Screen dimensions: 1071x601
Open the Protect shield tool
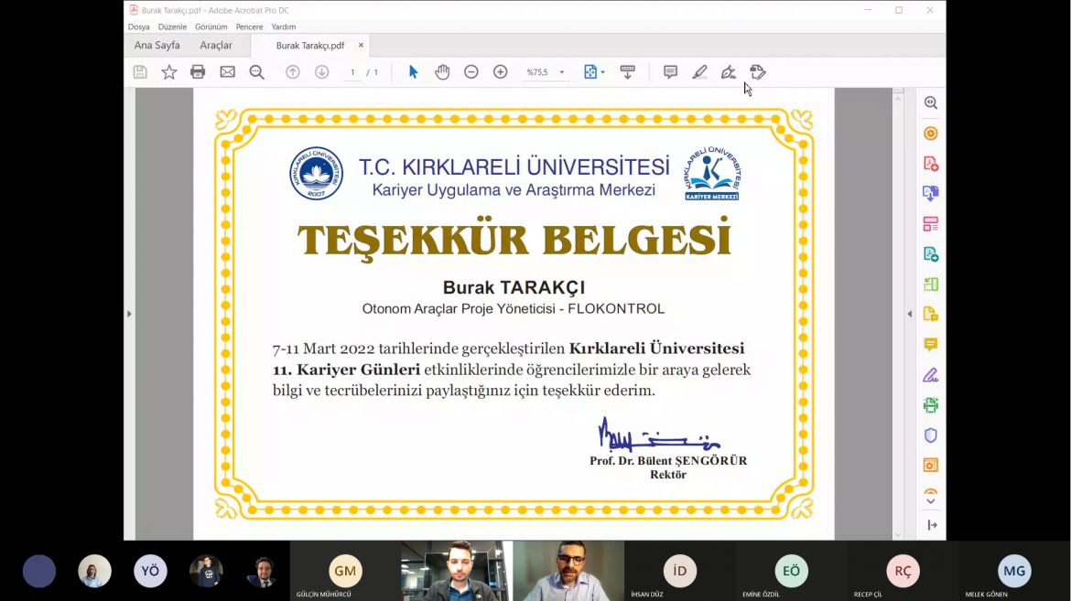(x=930, y=435)
